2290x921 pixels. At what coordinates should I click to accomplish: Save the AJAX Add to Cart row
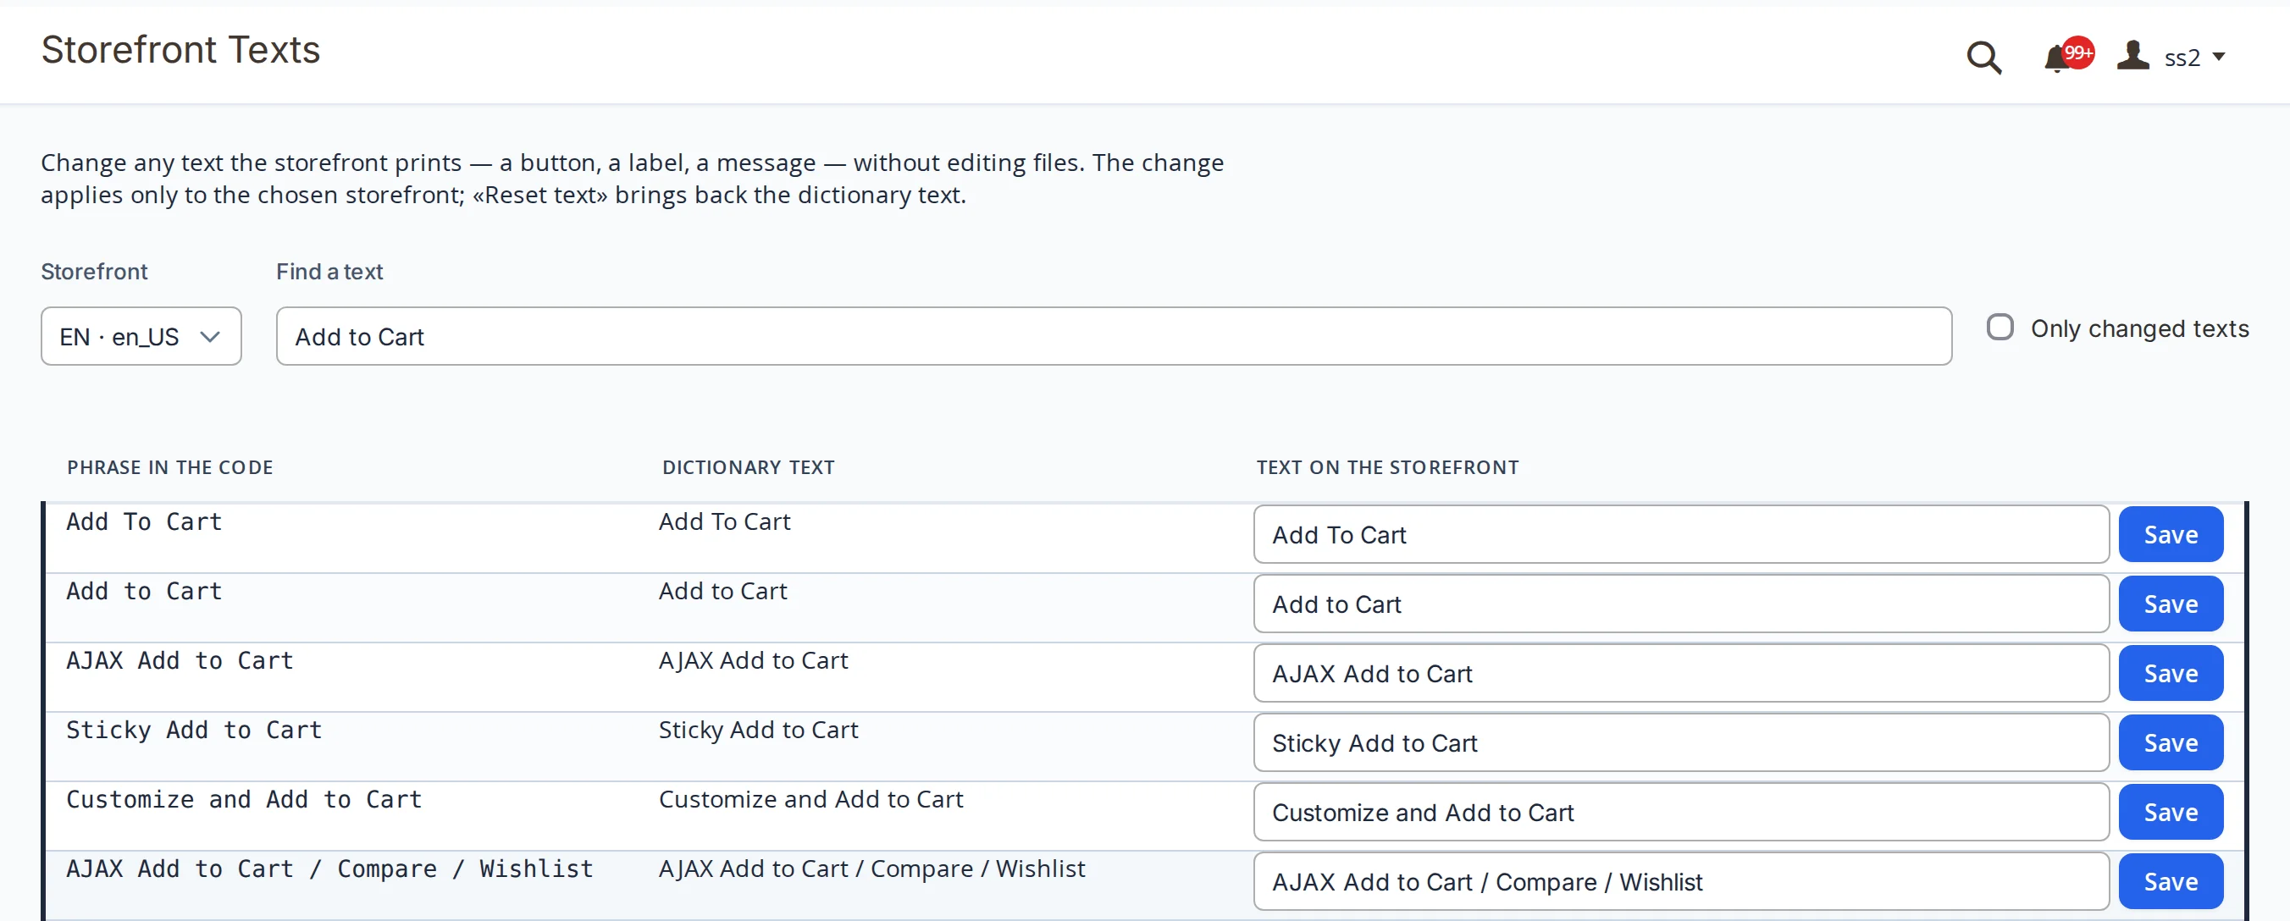(x=2170, y=673)
